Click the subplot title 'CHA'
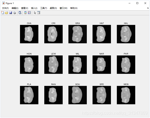The width and height of the screenshot is (150, 118). (x=29, y=23)
